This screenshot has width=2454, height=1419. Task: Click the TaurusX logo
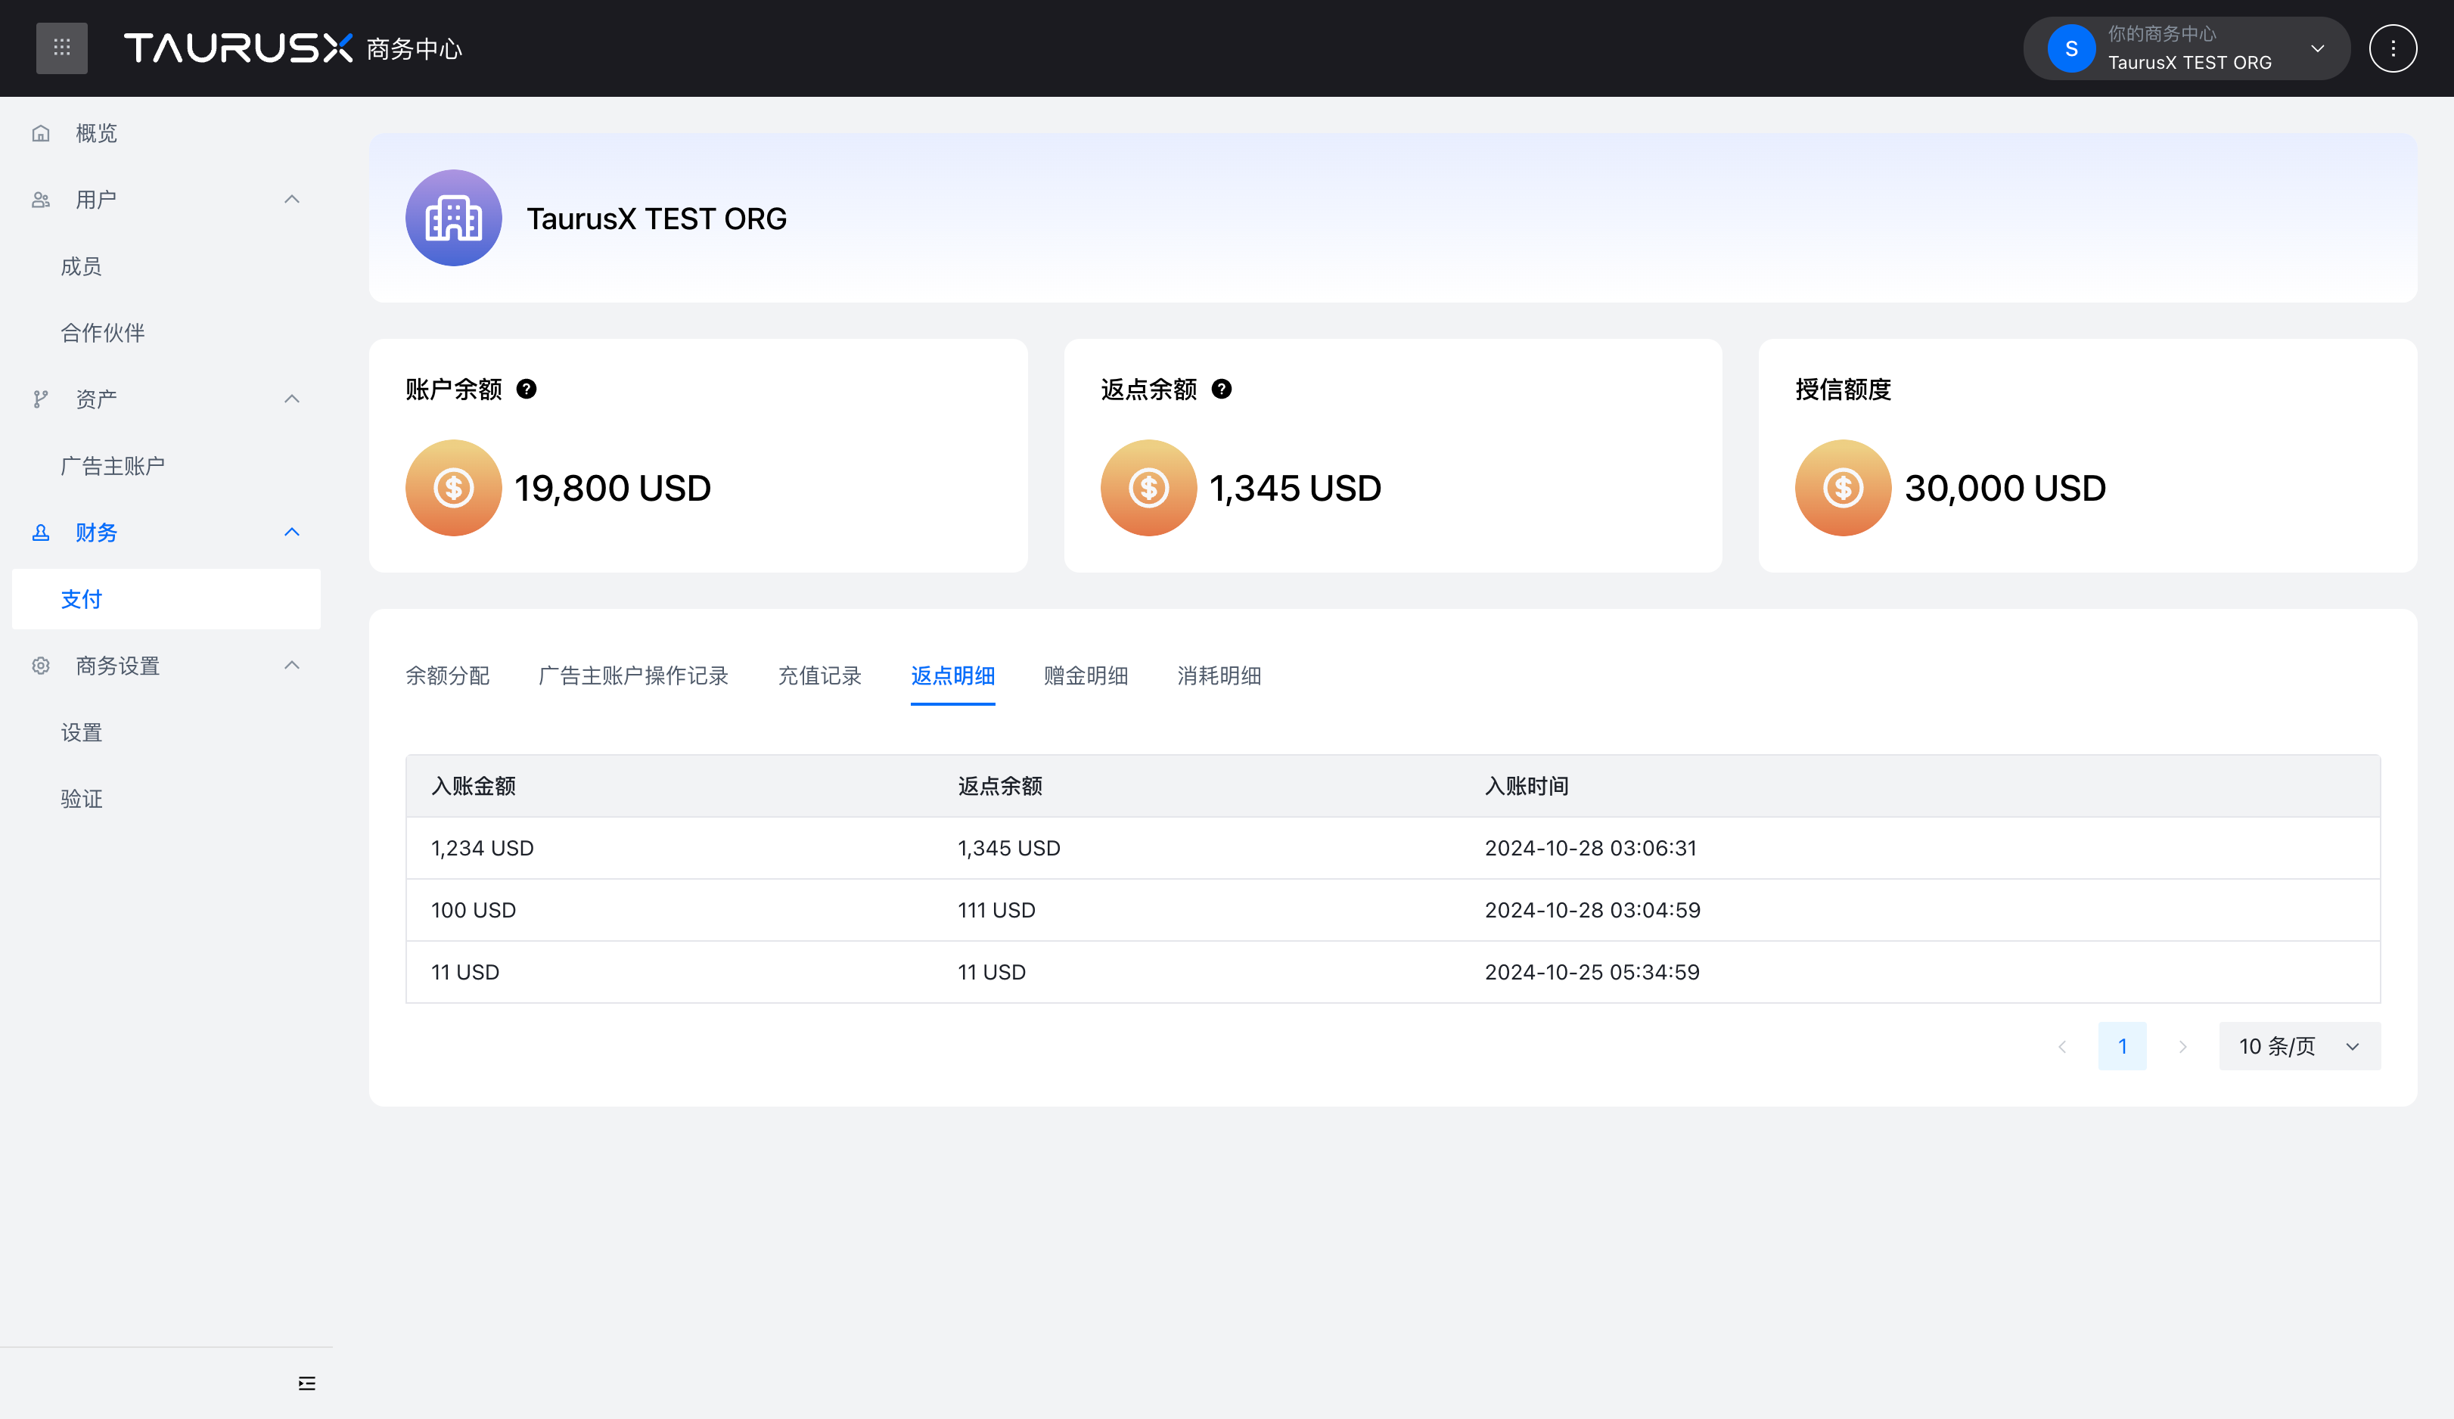[x=238, y=48]
